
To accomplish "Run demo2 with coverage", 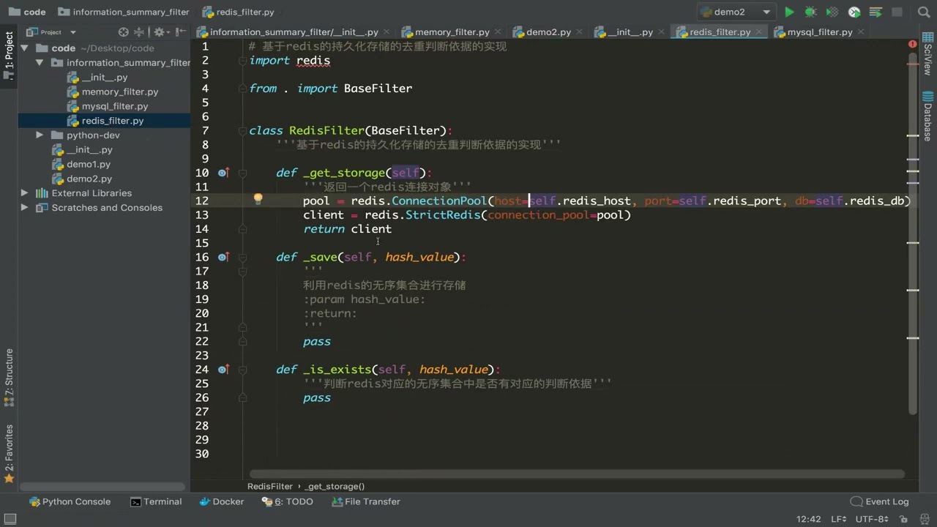I will point(832,12).
